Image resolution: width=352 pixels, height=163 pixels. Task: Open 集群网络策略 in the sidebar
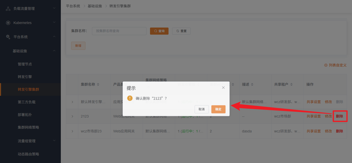(28, 127)
